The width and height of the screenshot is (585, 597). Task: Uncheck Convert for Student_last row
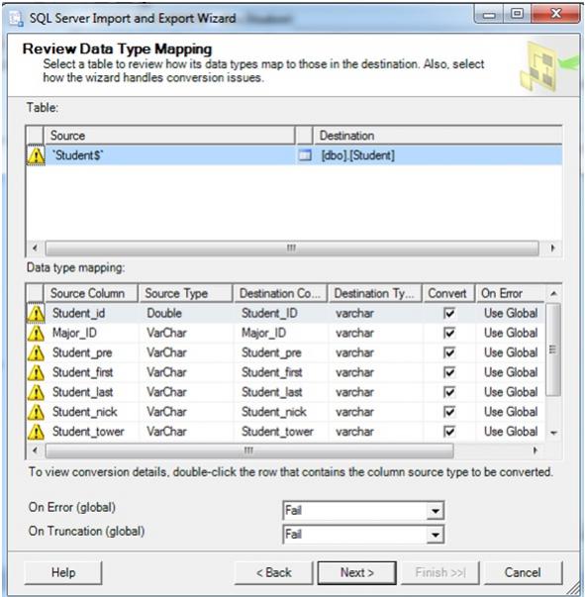click(x=449, y=392)
